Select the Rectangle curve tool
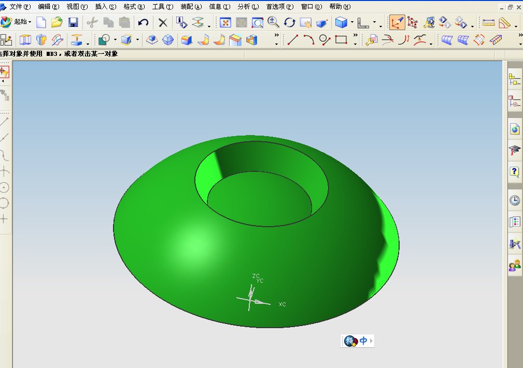The image size is (523, 368). click(x=341, y=40)
